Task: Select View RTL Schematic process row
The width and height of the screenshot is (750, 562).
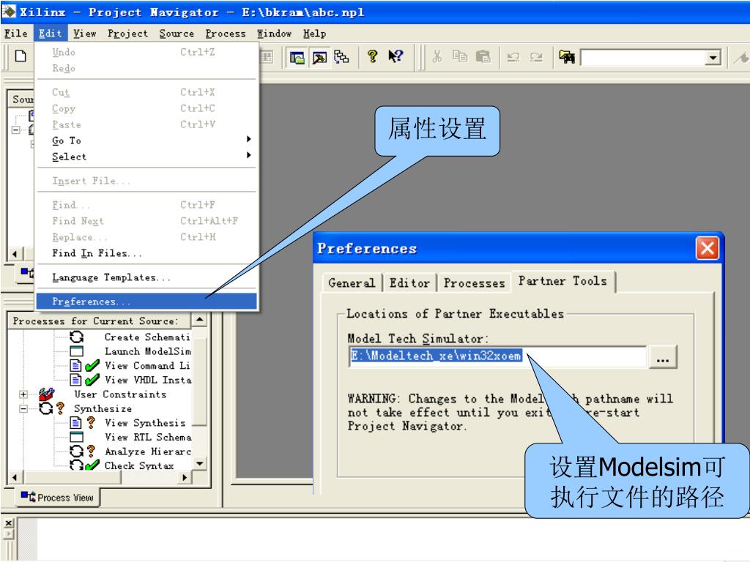Action: (x=148, y=437)
